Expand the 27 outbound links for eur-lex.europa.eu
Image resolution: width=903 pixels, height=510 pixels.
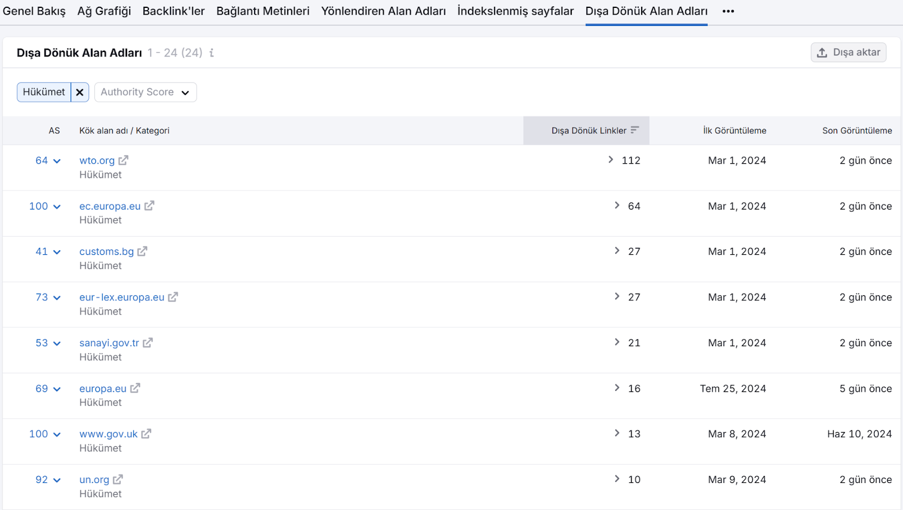tap(617, 297)
